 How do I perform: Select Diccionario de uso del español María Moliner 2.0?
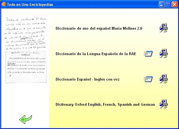[99, 28]
